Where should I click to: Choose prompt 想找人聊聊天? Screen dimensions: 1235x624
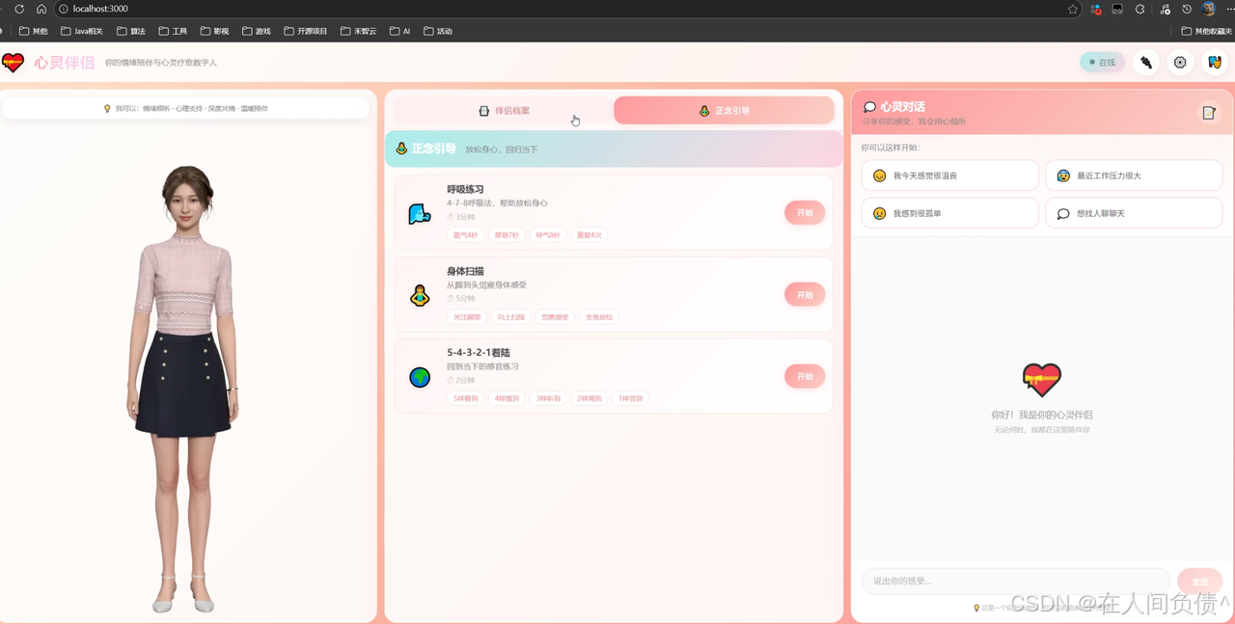(x=1134, y=213)
